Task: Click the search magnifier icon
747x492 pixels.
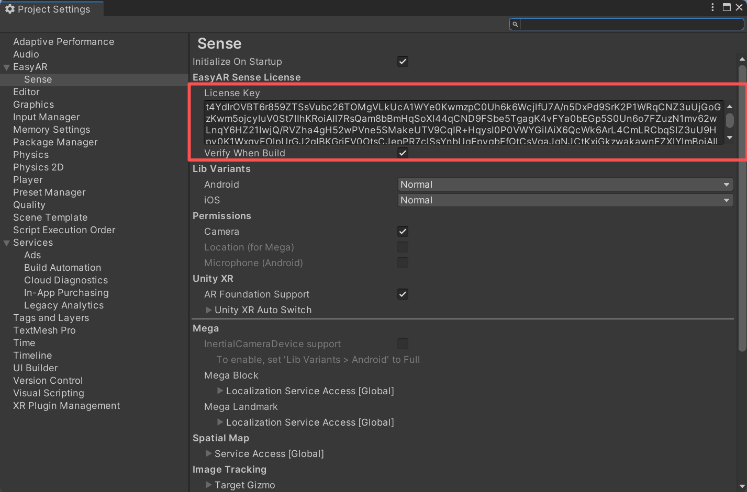Action: (x=515, y=24)
